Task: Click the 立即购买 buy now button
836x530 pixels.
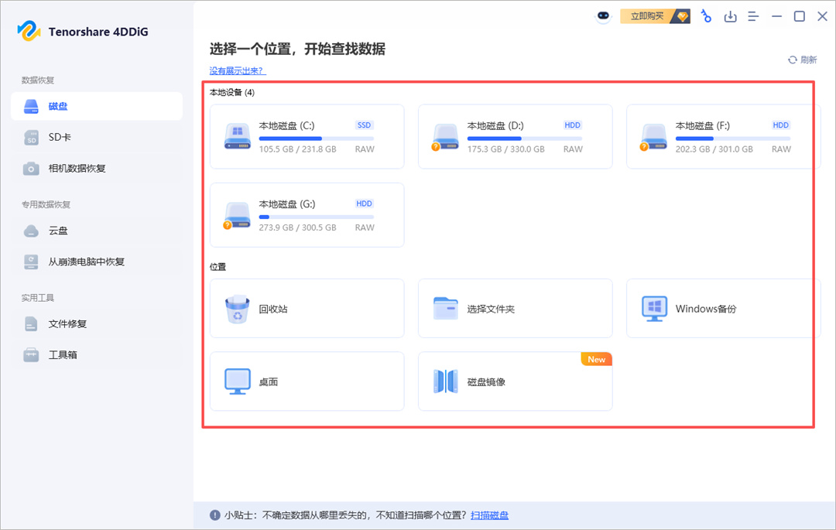Action: coord(655,16)
